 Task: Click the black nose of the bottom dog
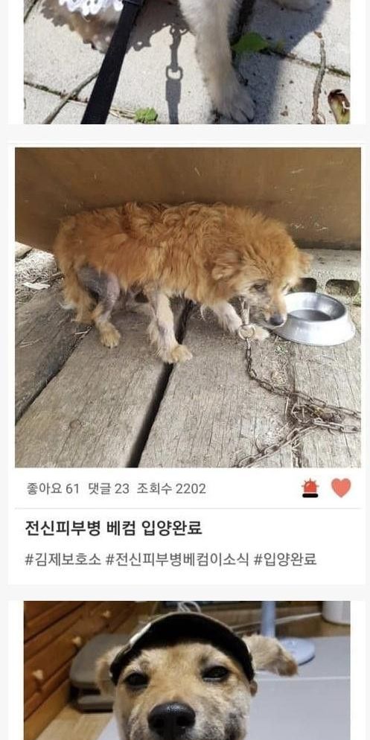pyautogui.click(x=171, y=720)
